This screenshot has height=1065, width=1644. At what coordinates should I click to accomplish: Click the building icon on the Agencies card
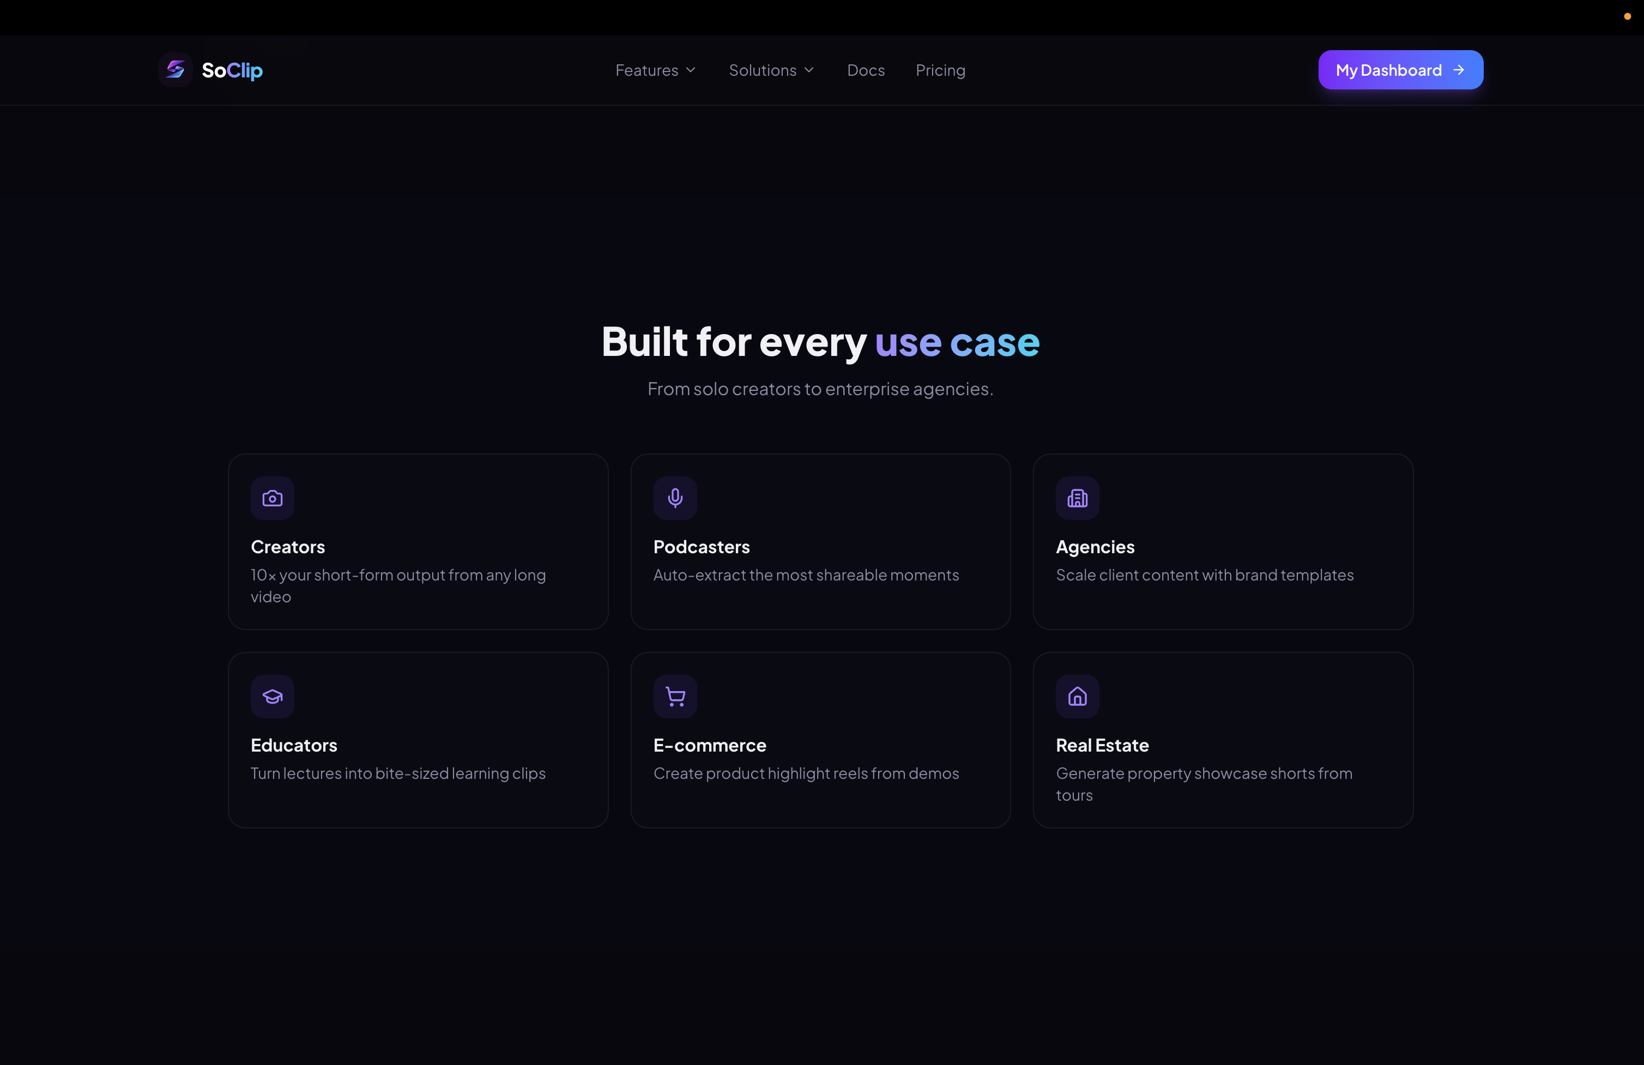(x=1077, y=498)
